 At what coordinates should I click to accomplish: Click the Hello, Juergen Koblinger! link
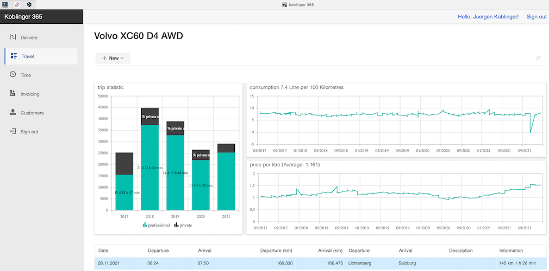(x=488, y=16)
